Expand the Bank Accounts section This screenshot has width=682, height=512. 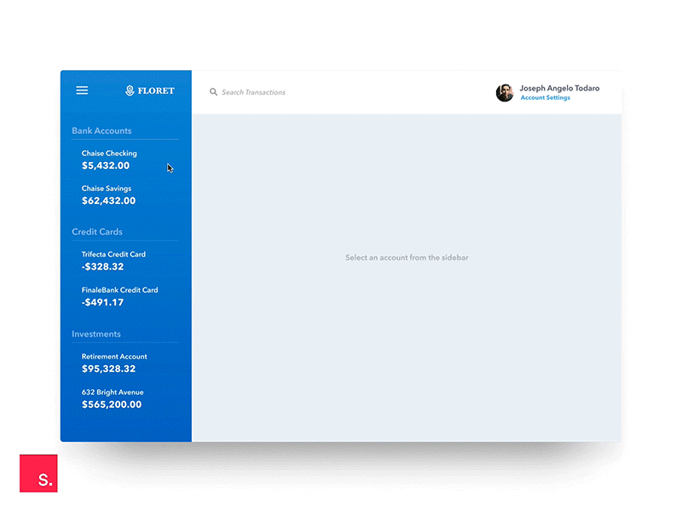point(101,131)
